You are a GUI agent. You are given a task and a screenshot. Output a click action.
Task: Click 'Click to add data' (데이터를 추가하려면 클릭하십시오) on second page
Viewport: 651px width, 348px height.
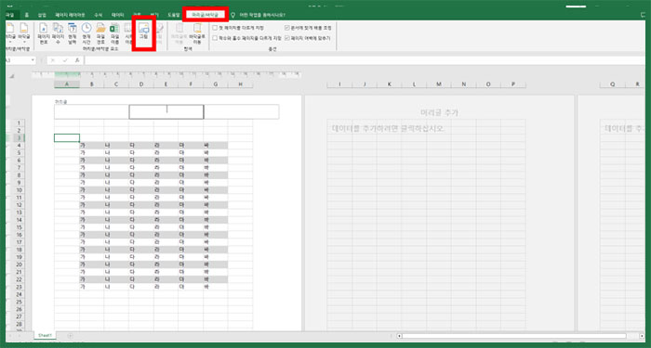click(388, 129)
